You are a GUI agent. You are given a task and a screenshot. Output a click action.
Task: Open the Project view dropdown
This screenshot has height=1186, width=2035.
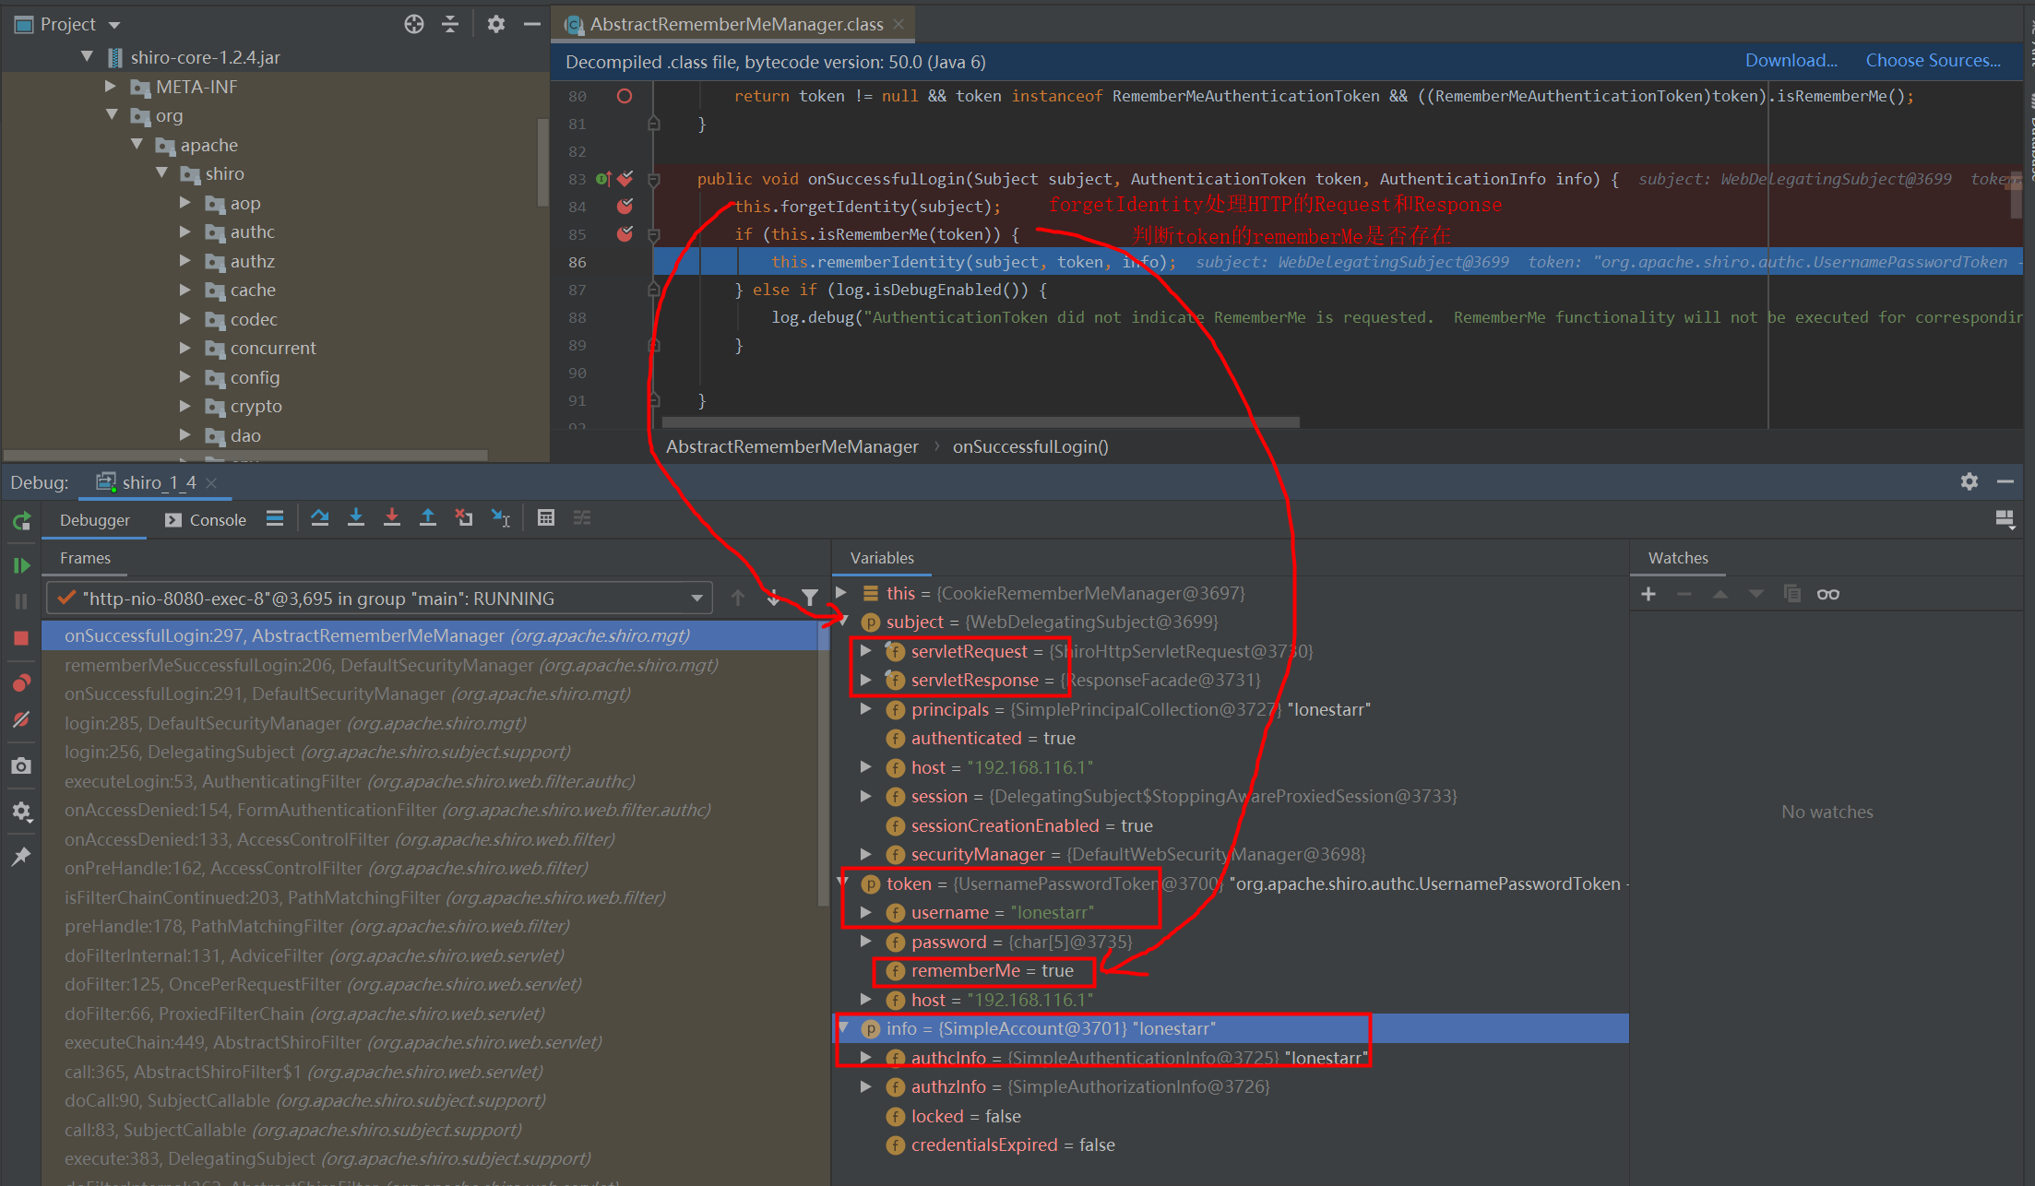115,25
